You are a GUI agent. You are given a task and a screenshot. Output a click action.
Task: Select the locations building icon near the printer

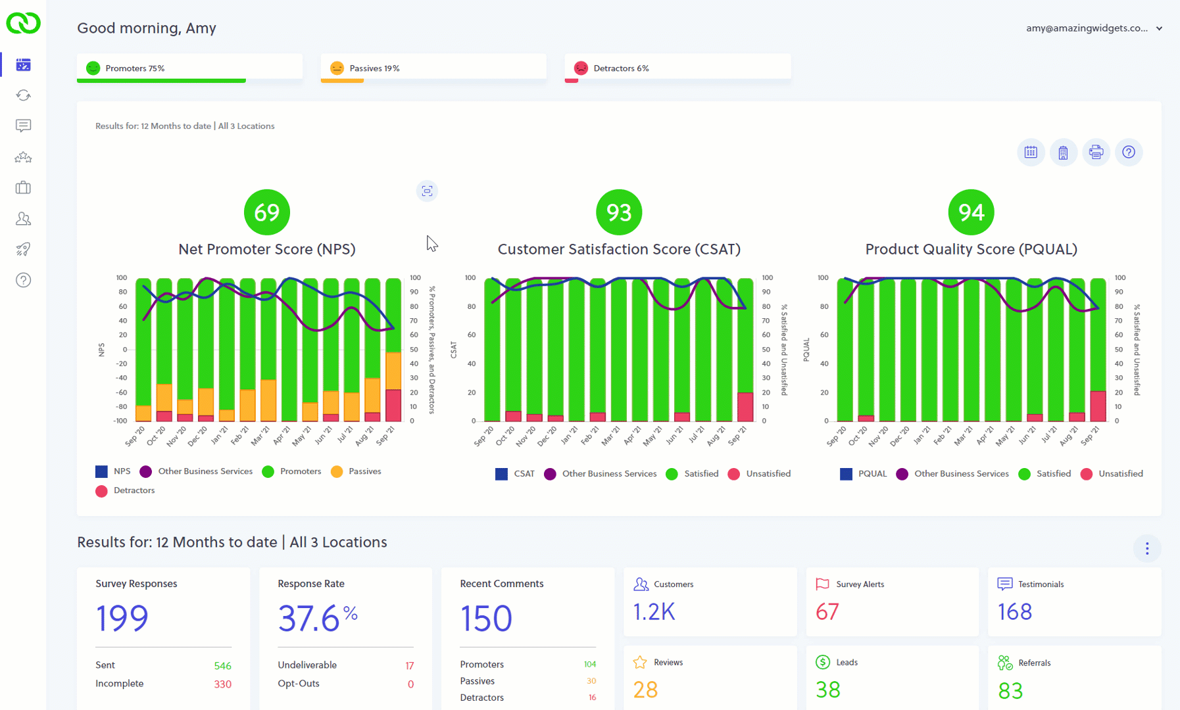(x=1064, y=152)
